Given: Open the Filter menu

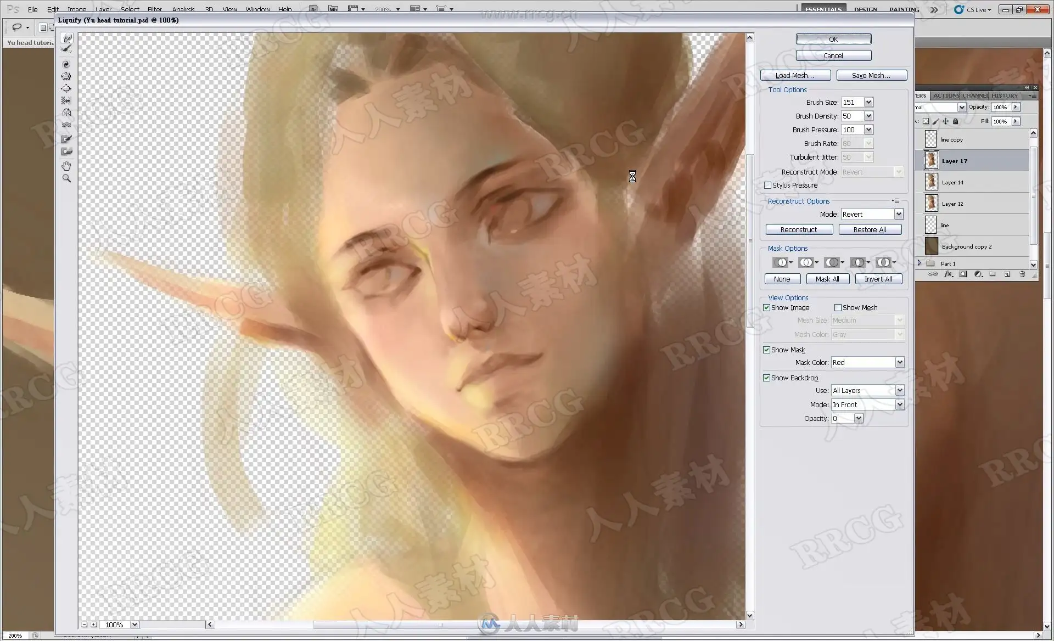Looking at the screenshot, I should click(155, 9).
